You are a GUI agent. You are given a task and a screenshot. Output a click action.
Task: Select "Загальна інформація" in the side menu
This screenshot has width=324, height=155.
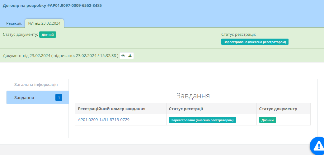pos(36,84)
